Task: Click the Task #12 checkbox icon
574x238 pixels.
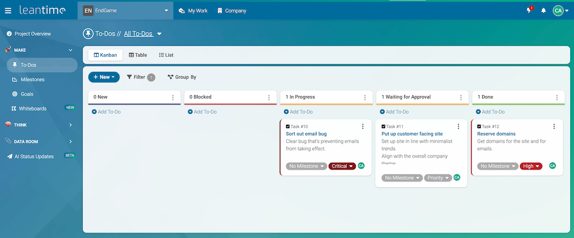Action: pos(479,126)
